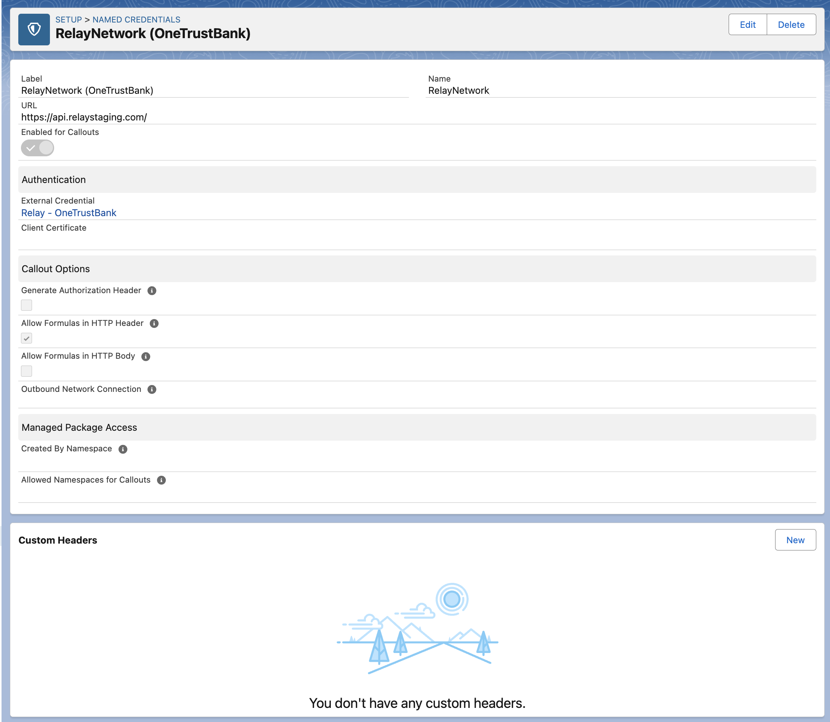Click the Named Credentials shield icon
The height and width of the screenshot is (722, 830).
pyautogui.click(x=34, y=29)
